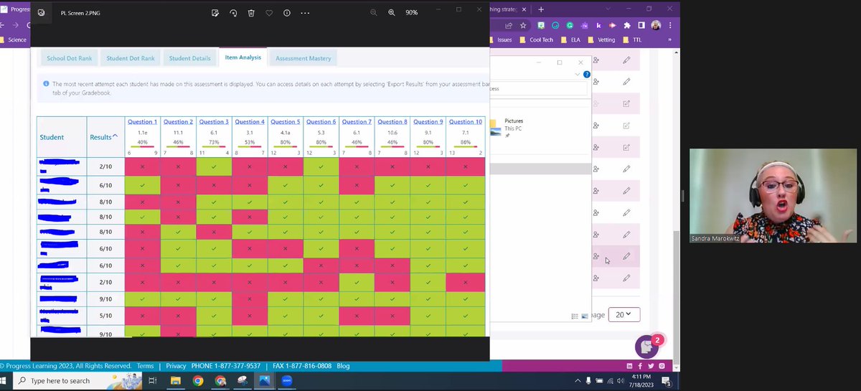Open a new Chrome tab
This screenshot has height=391, width=861.
click(x=541, y=9)
